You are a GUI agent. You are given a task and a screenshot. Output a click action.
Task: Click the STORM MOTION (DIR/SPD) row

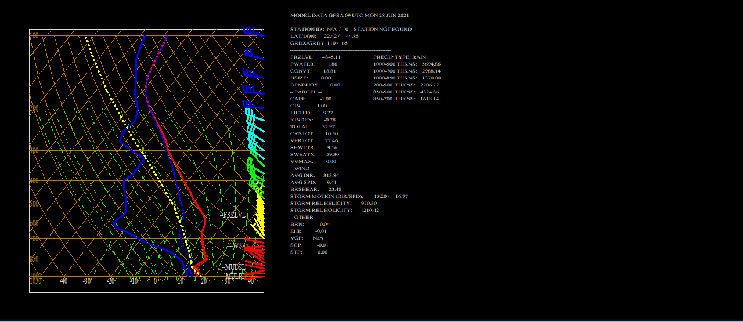tap(349, 196)
